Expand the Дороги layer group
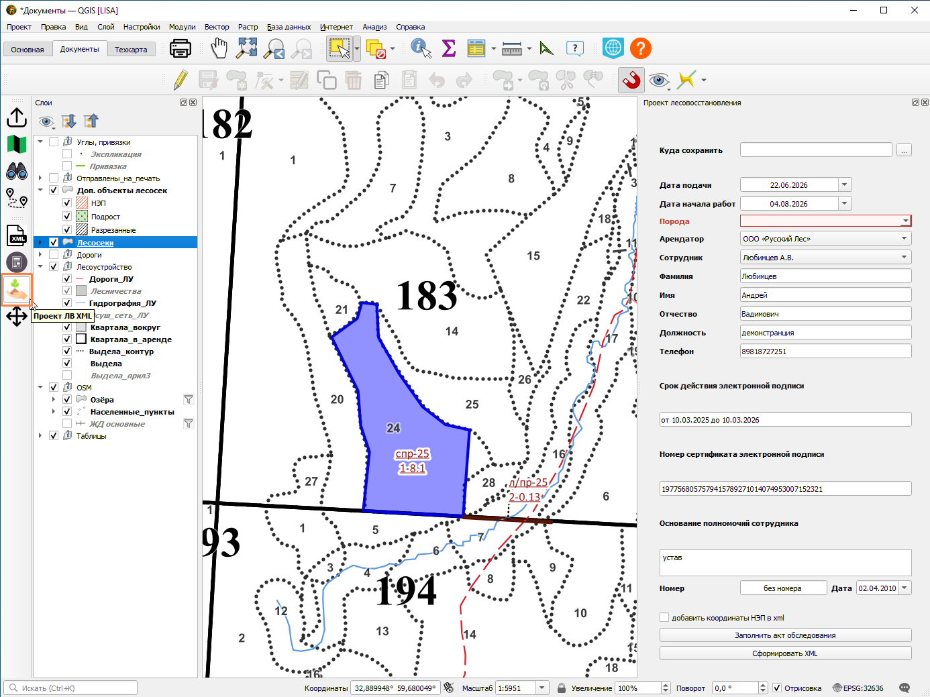This screenshot has height=697, width=930. 40,255
